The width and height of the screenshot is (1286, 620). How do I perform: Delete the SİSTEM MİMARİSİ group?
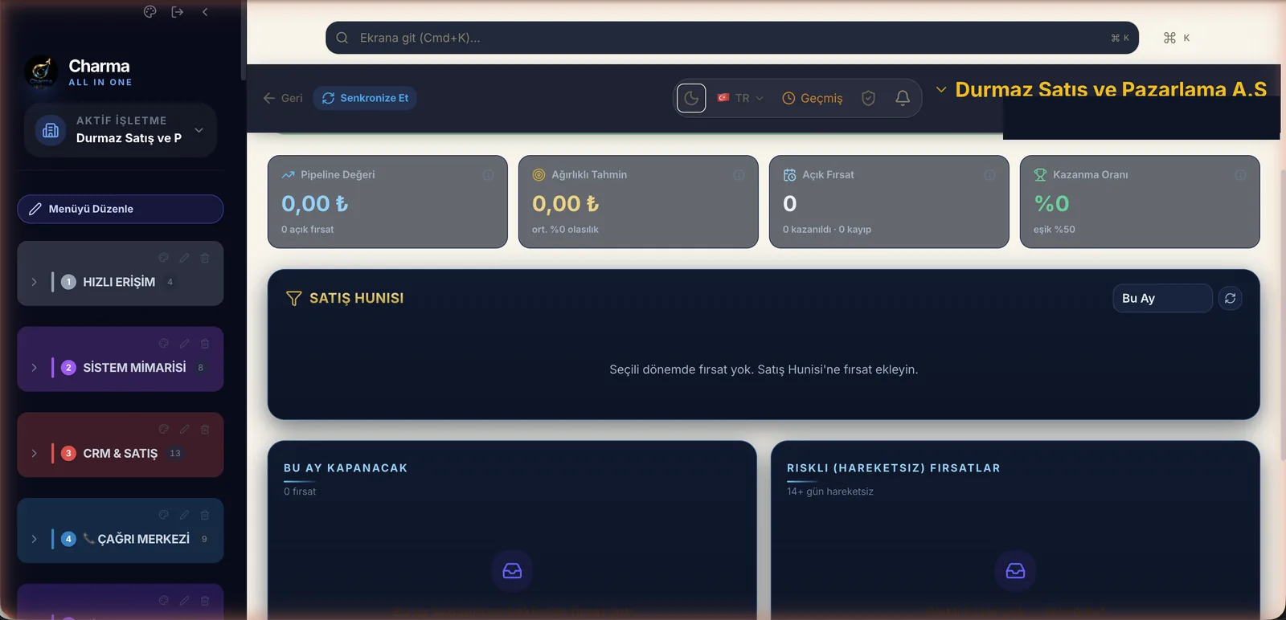(x=205, y=344)
